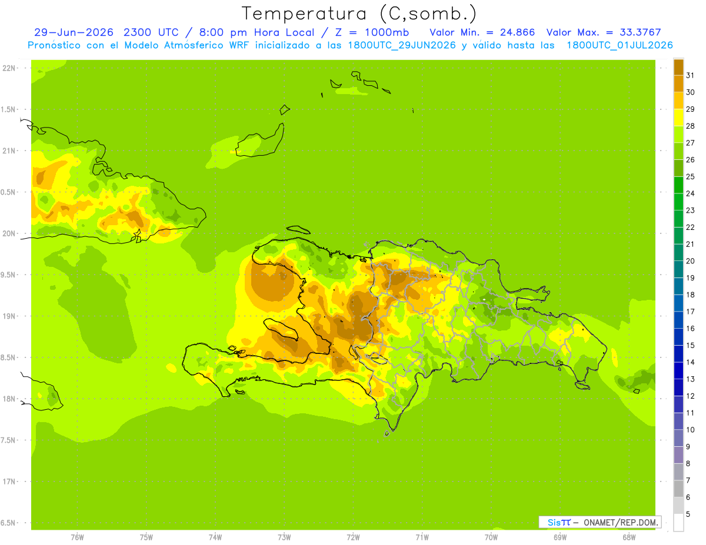This screenshot has height=545, width=706.
Task: Click the '71W' longitude label
Action: pos(422,537)
